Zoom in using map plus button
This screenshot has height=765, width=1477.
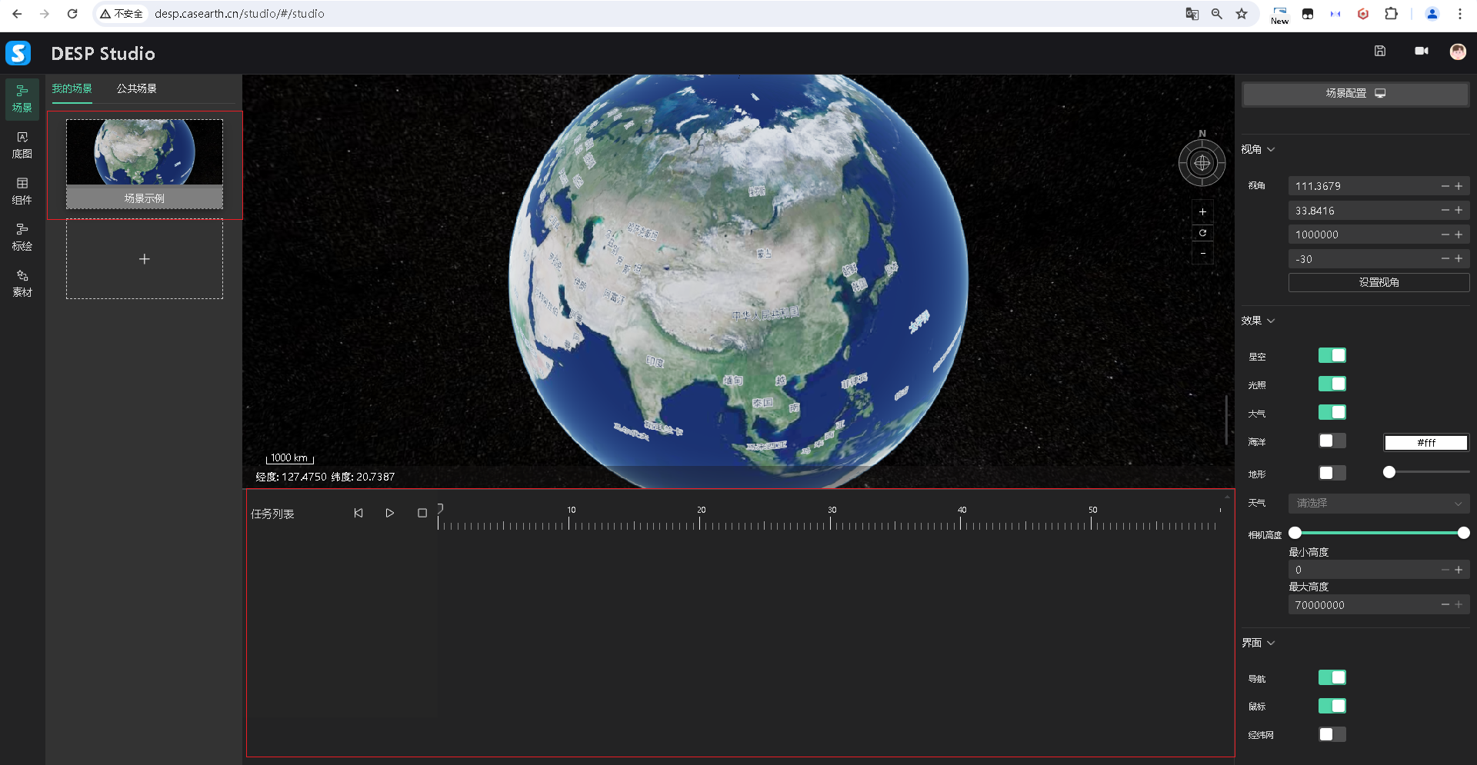coord(1202,212)
